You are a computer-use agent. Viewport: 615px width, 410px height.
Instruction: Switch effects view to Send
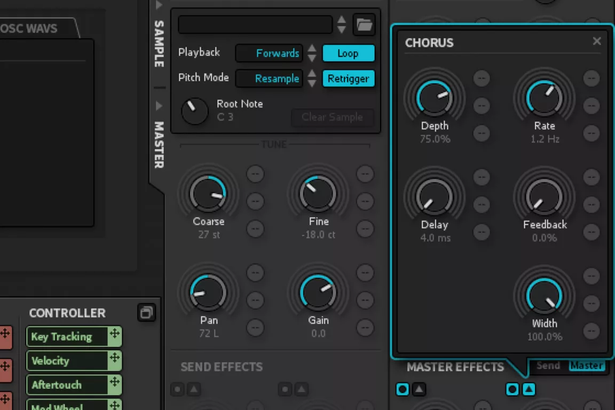(x=548, y=366)
